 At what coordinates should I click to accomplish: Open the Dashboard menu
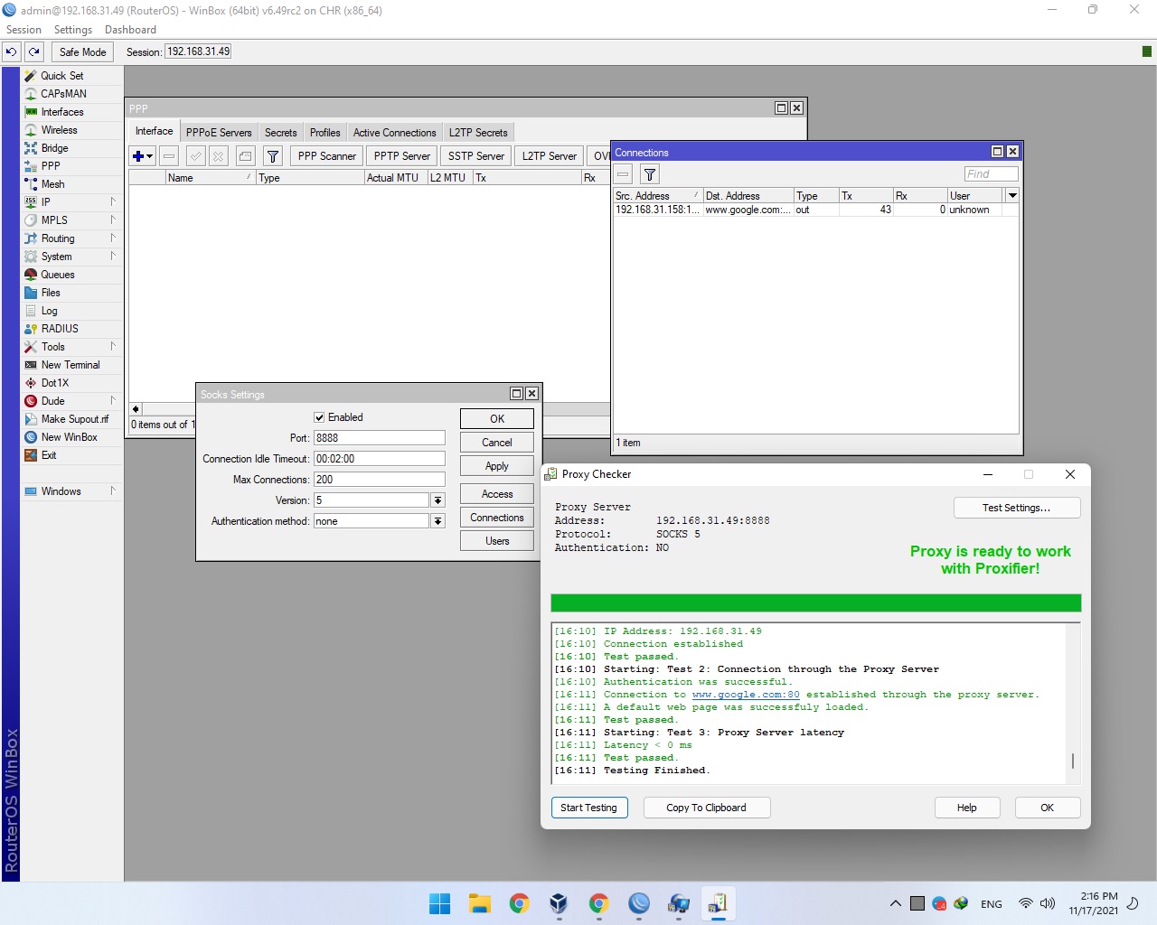130,30
